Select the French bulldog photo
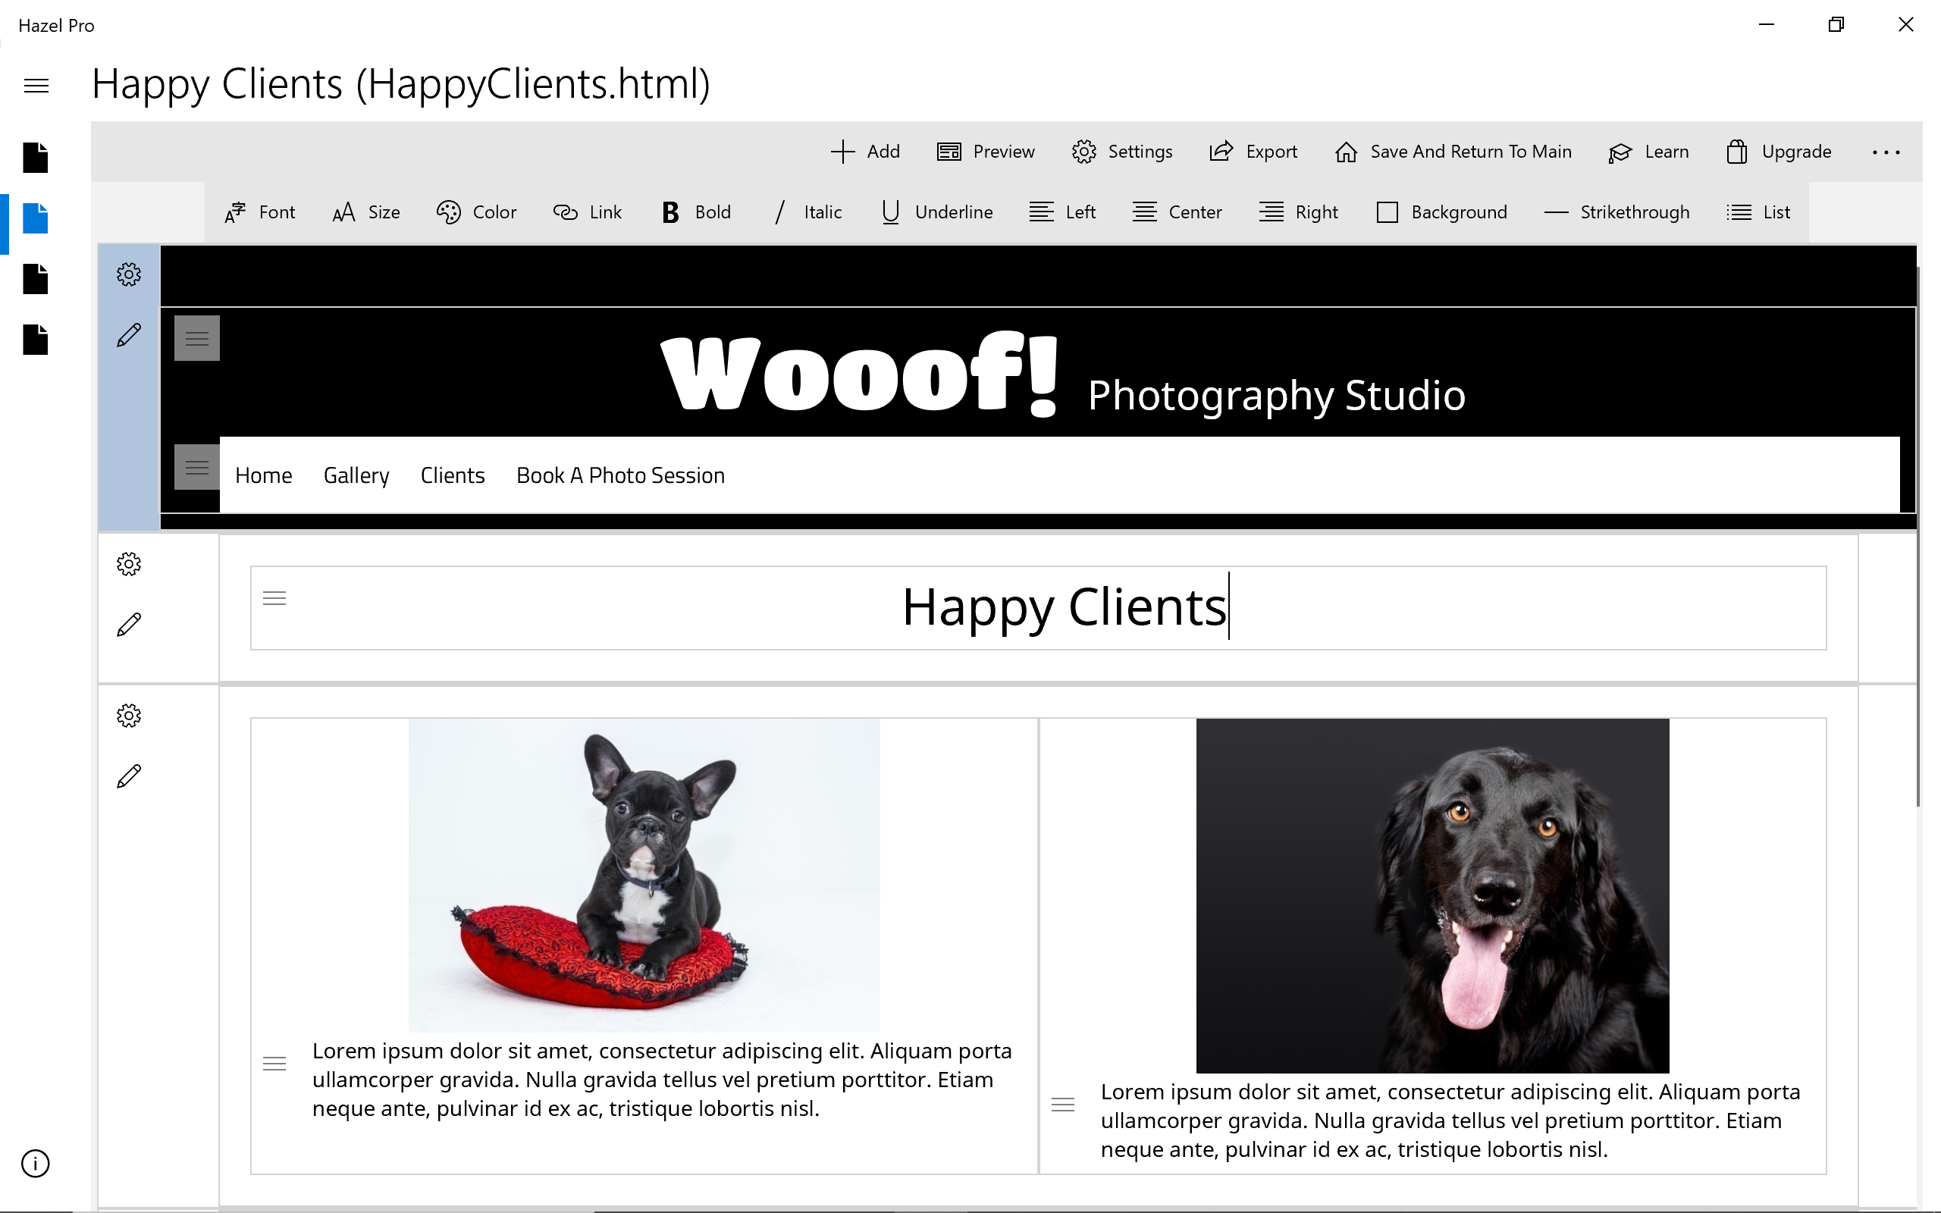1941x1213 pixels. tap(644, 875)
